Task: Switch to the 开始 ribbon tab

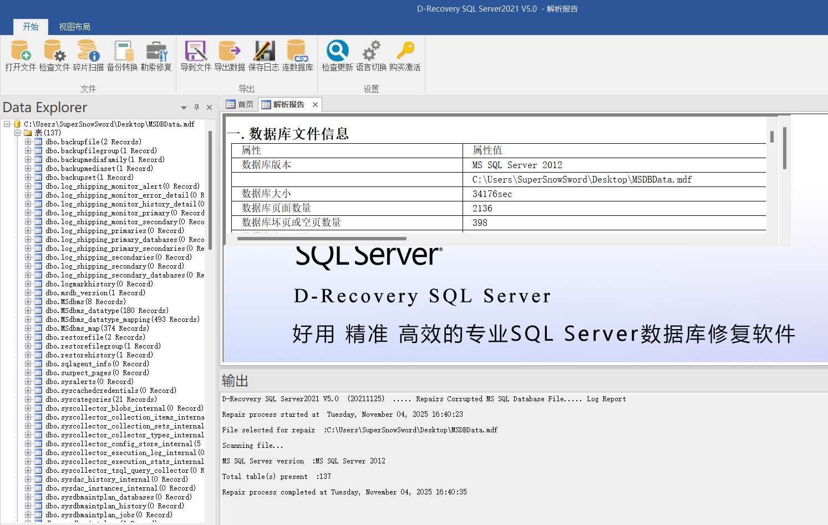Action: (31, 27)
